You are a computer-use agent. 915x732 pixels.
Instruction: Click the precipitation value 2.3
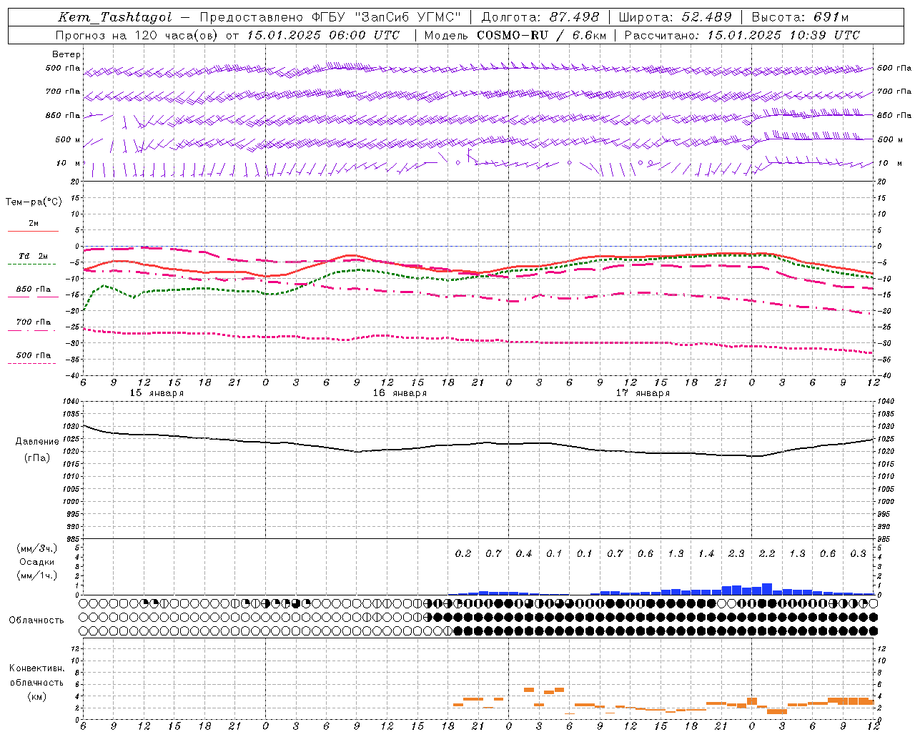[736, 553]
